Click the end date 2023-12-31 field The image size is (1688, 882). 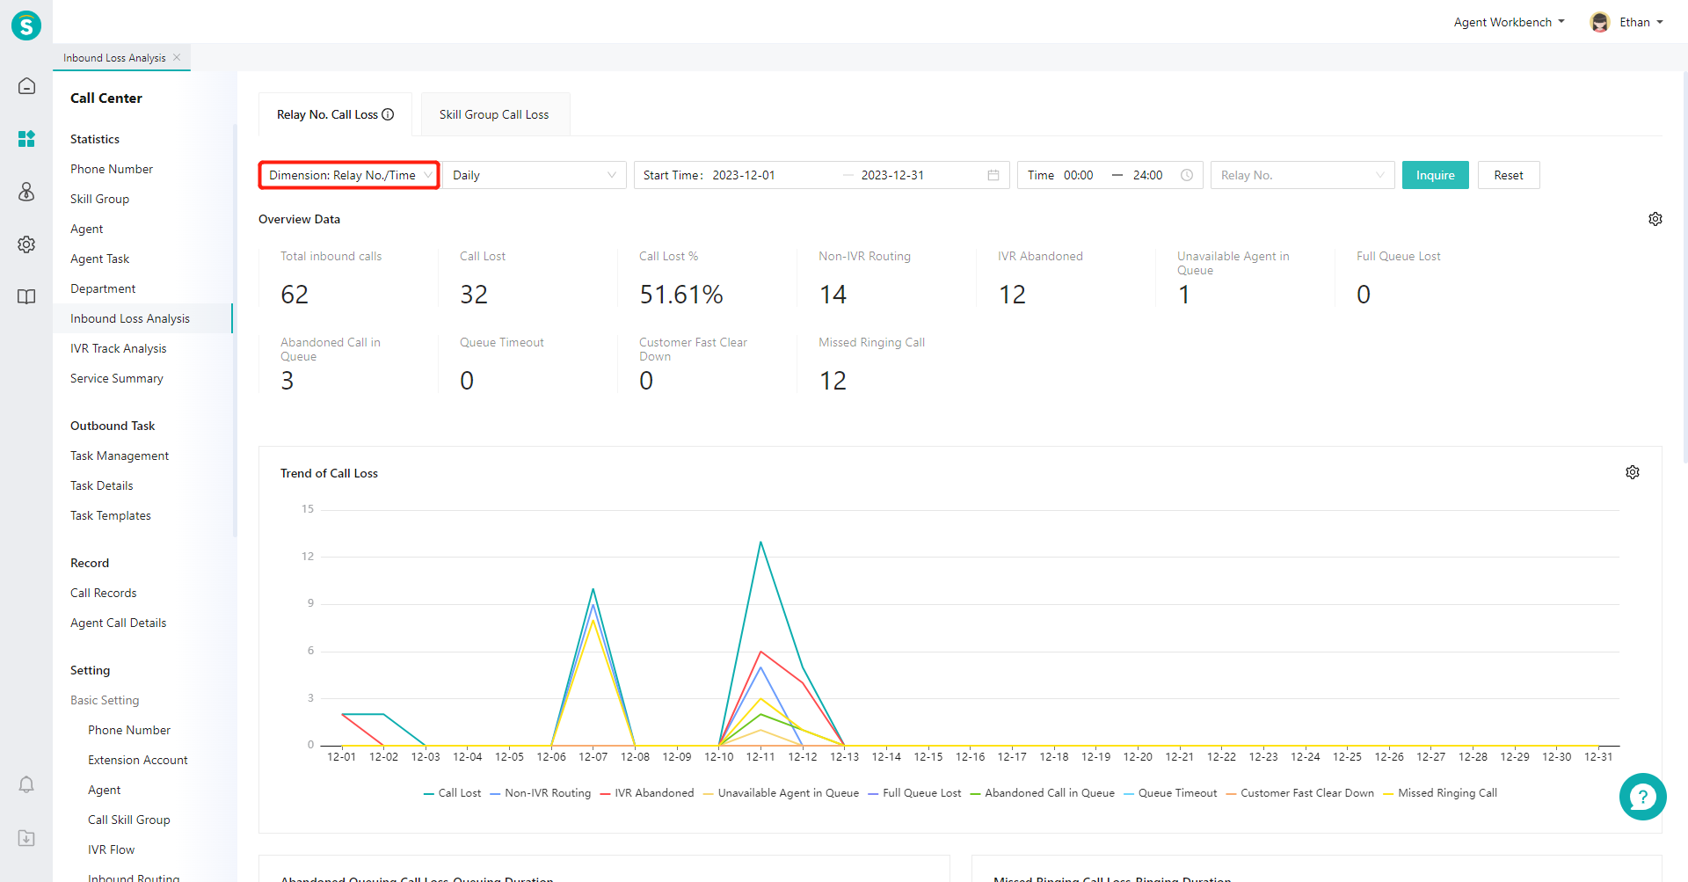pos(892,175)
